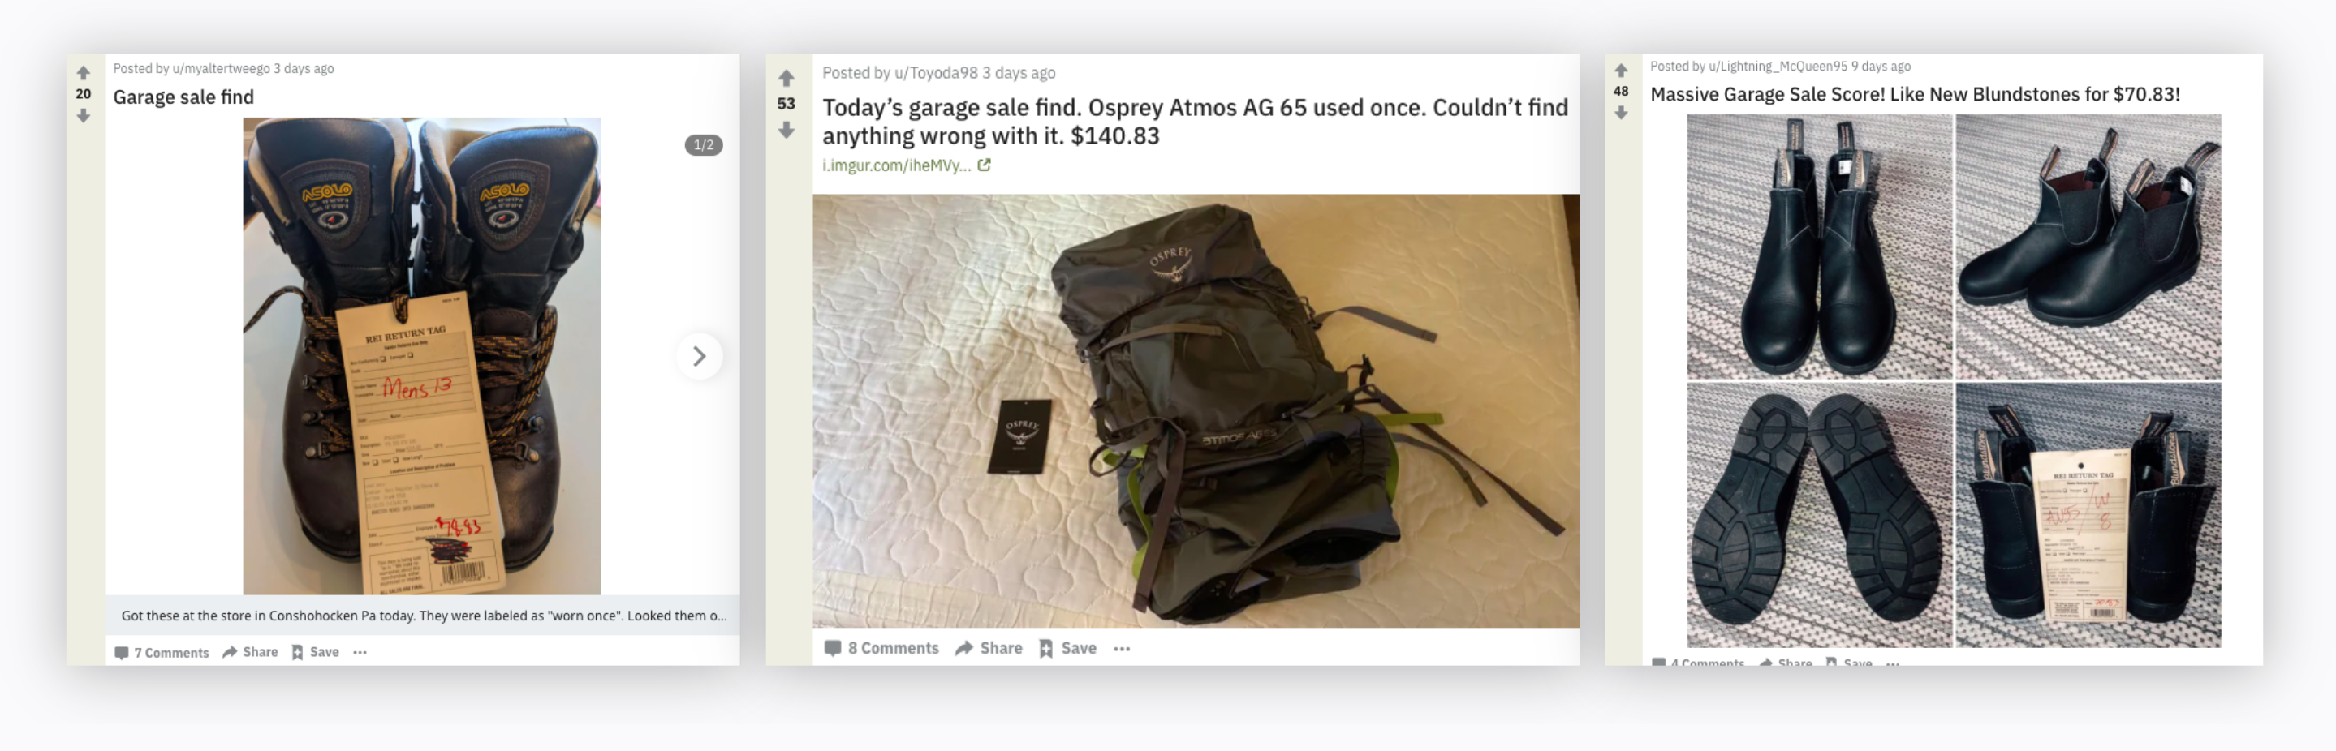Advance to next image in Asolo gallery
The width and height of the screenshot is (2336, 751).
tap(699, 357)
